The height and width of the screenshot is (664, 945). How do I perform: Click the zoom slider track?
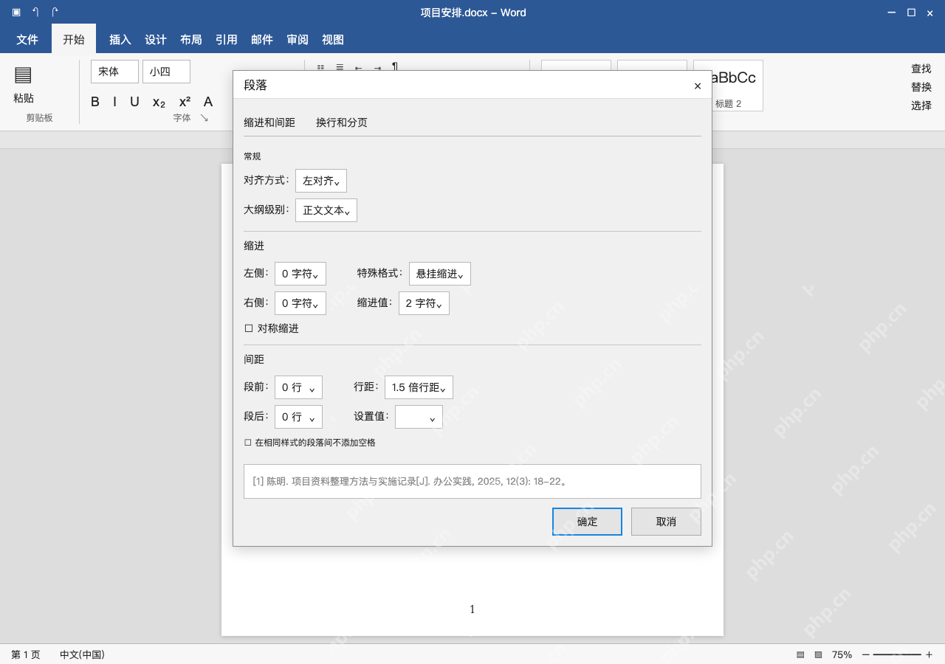pyautogui.click(x=897, y=654)
